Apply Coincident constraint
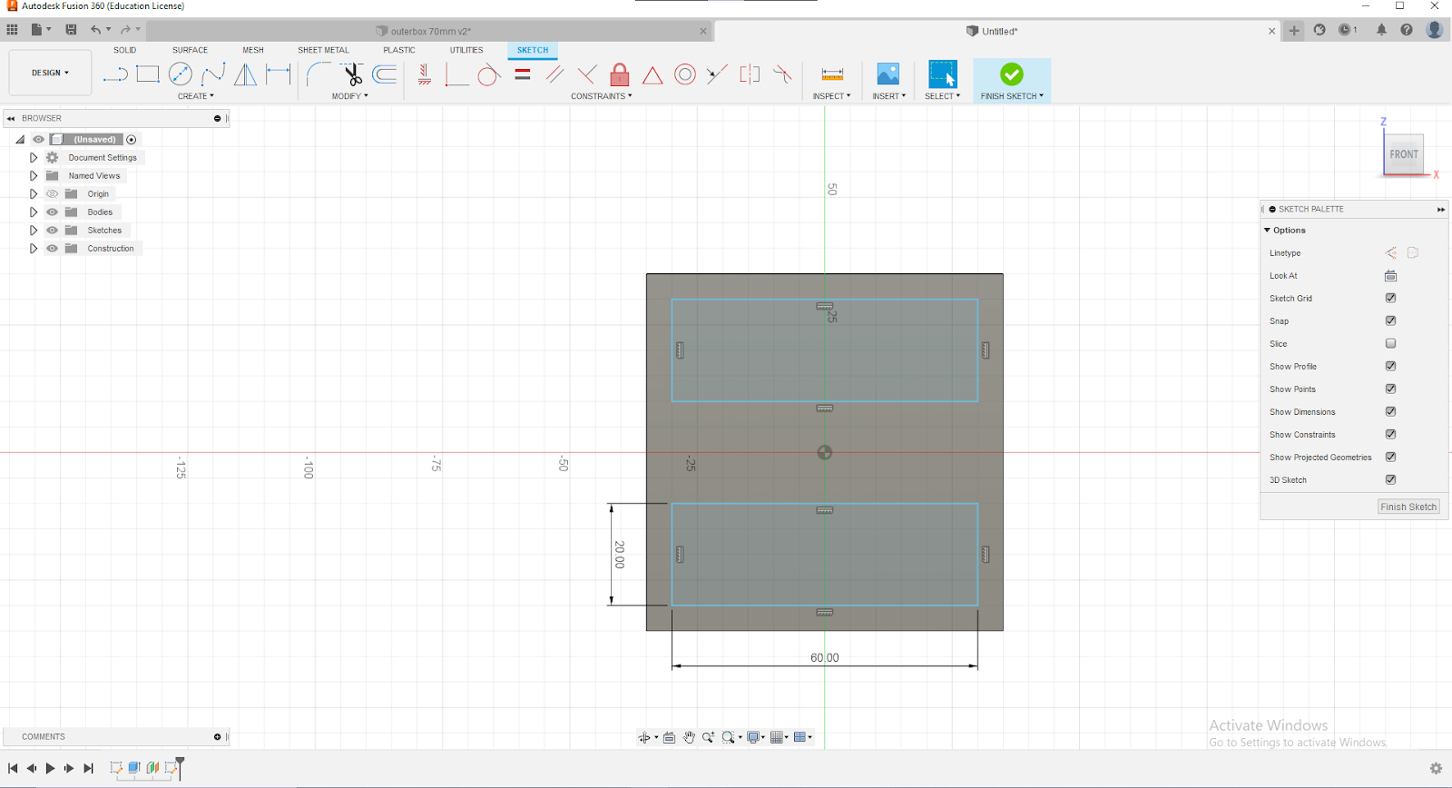 [x=456, y=74]
